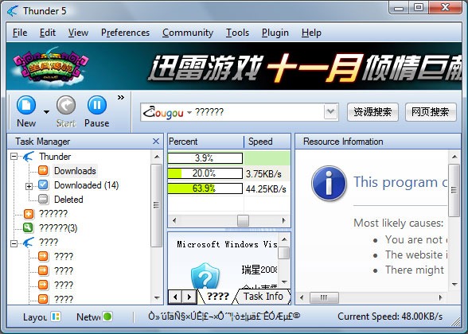Select the 20.0% progress task row
The image size is (468, 334).
[228, 173]
